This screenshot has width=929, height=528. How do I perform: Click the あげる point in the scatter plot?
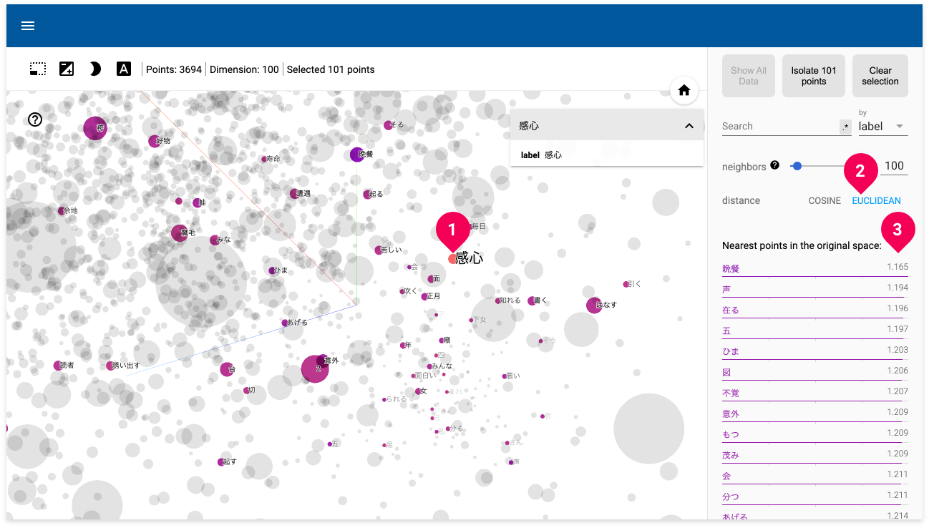284,323
